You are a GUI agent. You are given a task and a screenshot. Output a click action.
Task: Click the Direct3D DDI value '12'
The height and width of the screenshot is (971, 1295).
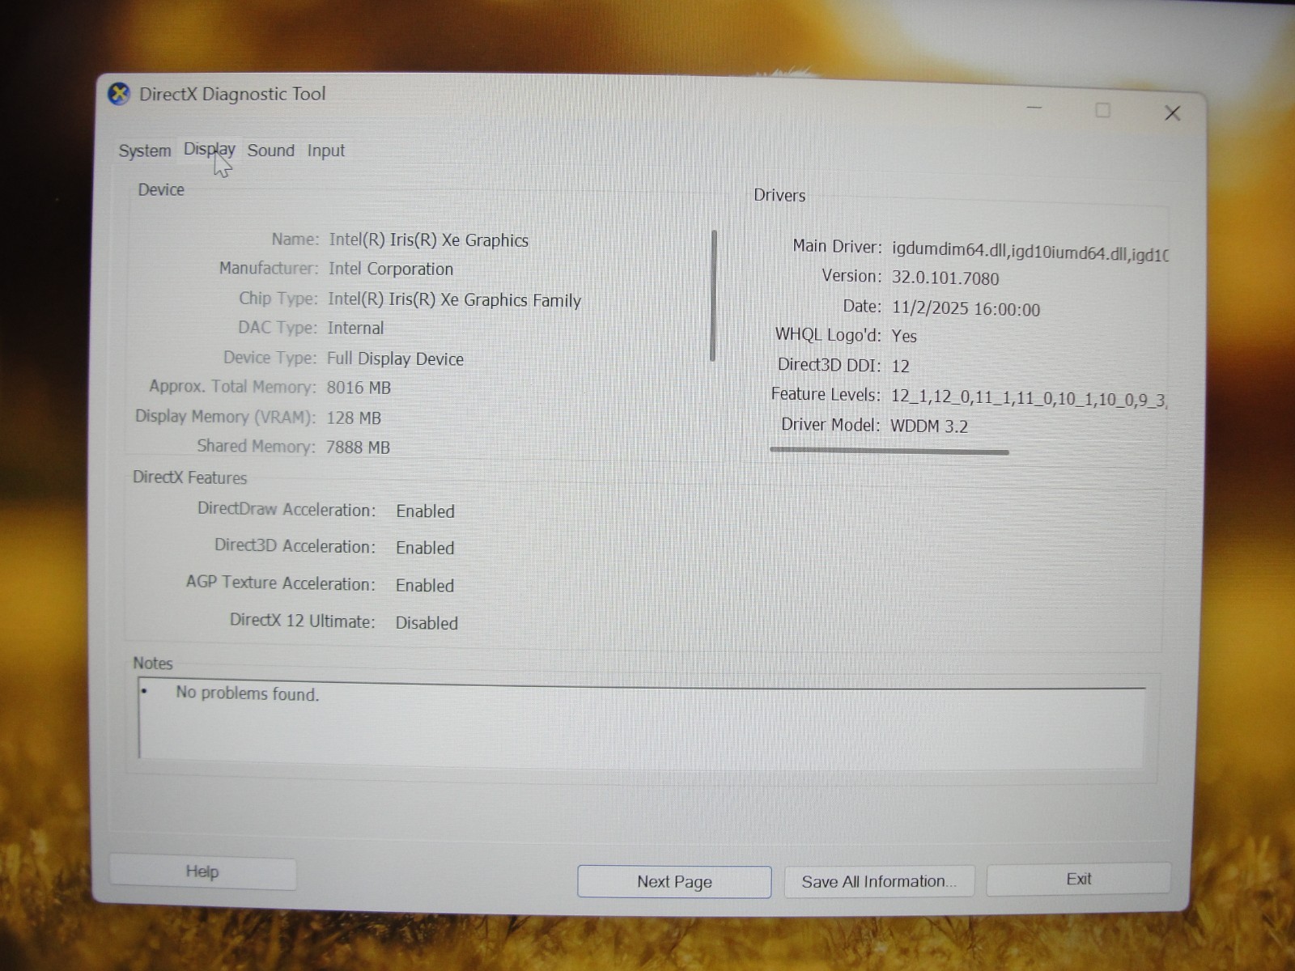tap(900, 366)
